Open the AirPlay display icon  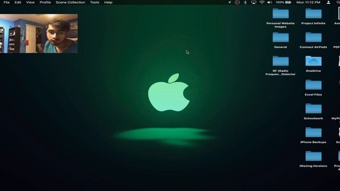253,2
